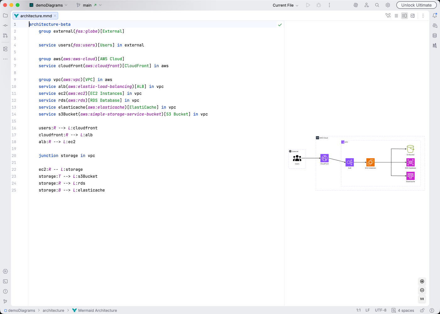Switch to preview-only view in Mermaid toolbar
This screenshot has width=440, height=314.
click(x=412, y=15)
